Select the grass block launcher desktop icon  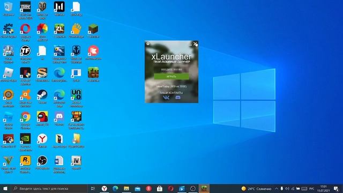coord(93,75)
